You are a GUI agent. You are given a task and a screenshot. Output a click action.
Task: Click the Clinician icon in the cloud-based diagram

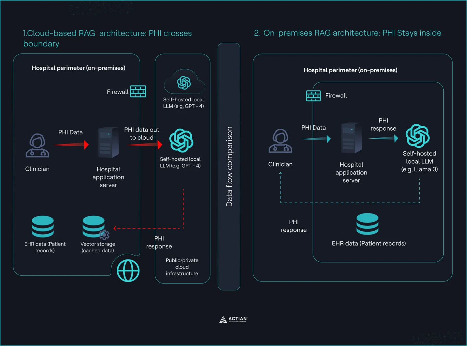37,146
